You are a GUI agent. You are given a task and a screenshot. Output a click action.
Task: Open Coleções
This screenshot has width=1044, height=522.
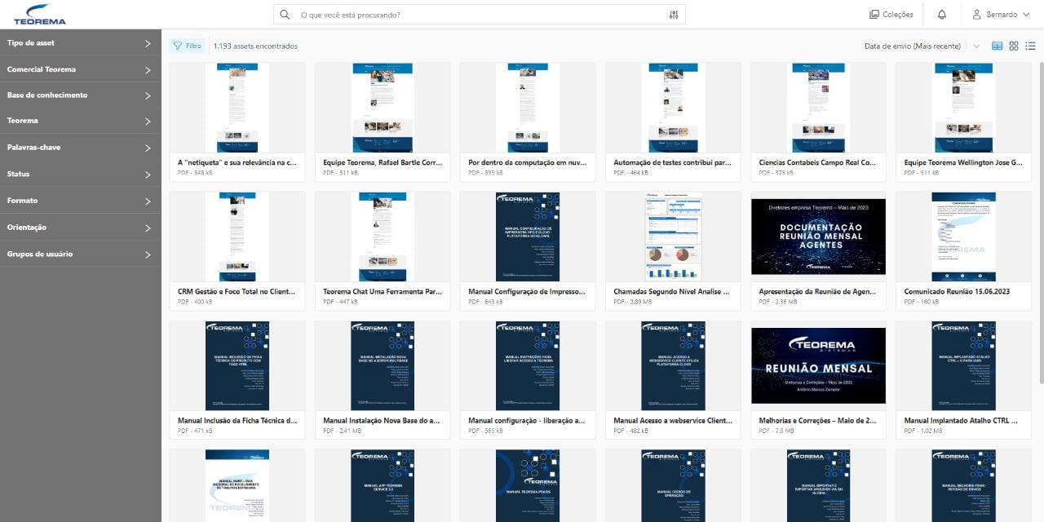[x=891, y=15]
